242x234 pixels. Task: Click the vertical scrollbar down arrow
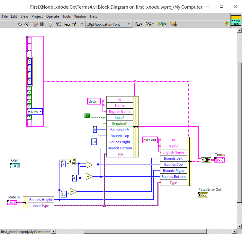click(x=239, y=226)
